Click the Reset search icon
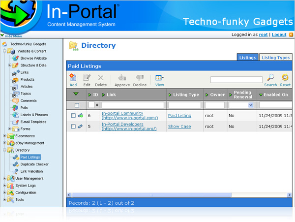 [285, 77]
